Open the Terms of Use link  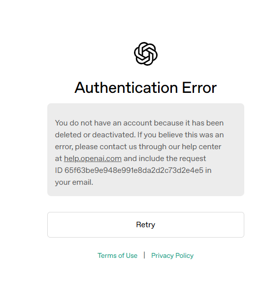pos(117,255)
